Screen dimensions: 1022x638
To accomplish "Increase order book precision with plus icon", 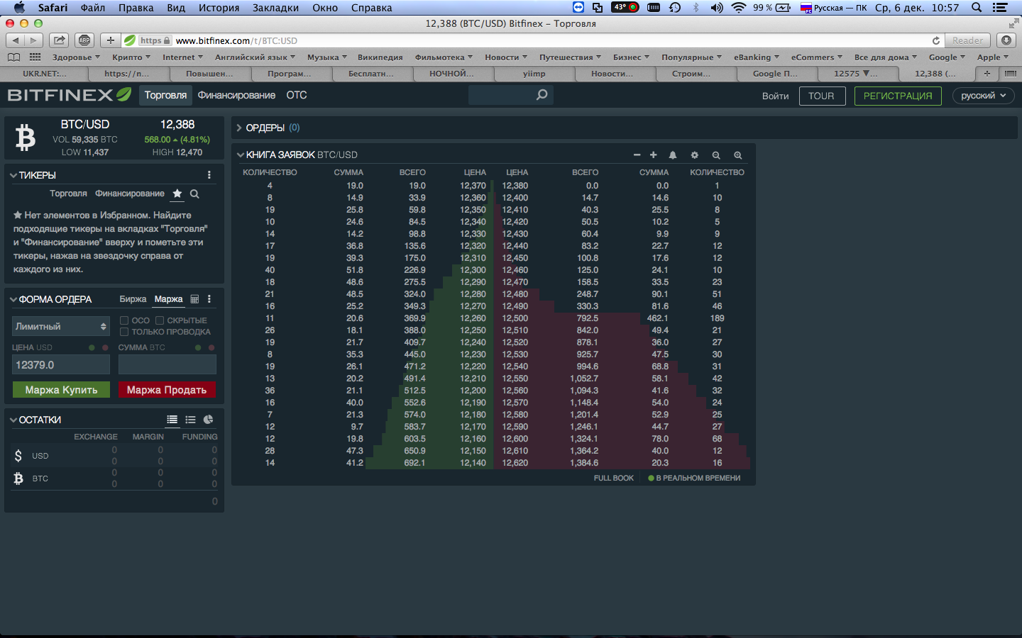I will (x=653, y=155).
